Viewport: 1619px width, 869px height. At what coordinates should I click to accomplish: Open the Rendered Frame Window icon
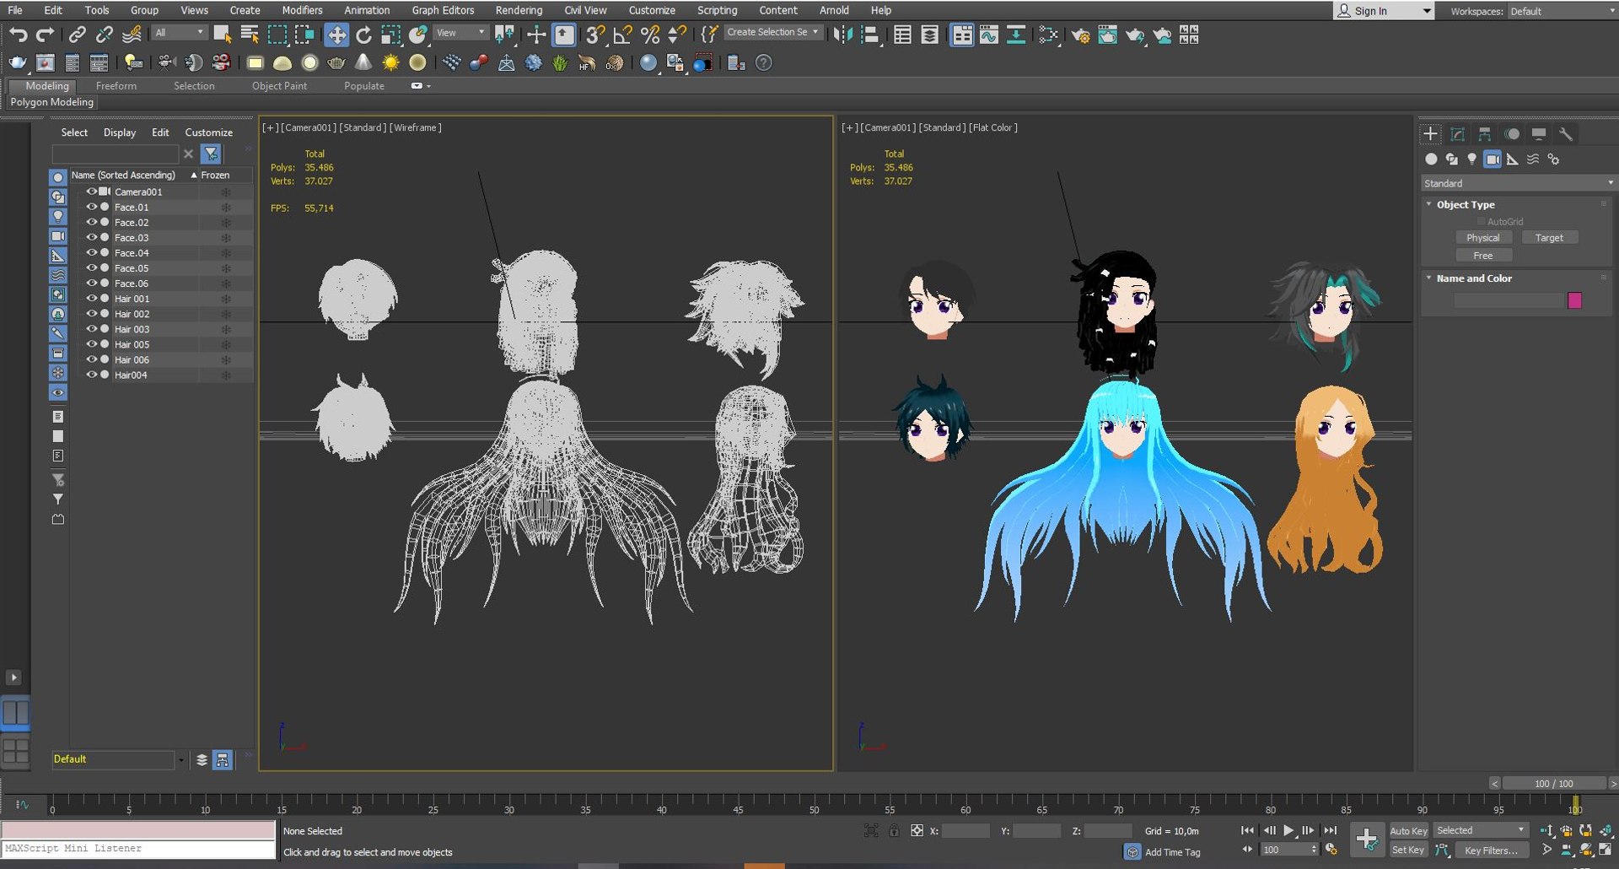(1107, 35)
